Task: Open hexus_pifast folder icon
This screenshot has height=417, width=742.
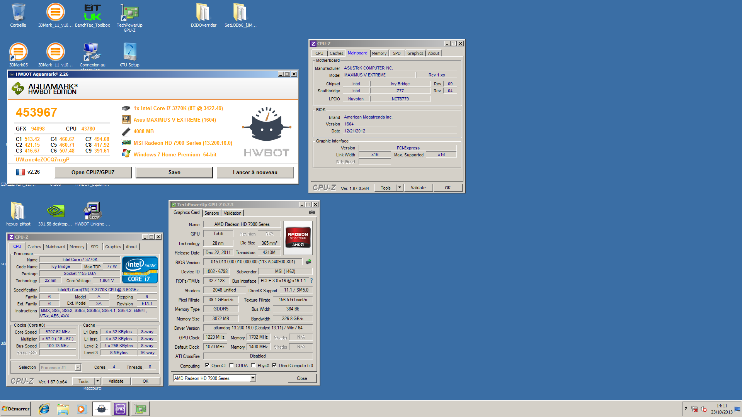Action: pyautogui.click(x=18, y=214)
